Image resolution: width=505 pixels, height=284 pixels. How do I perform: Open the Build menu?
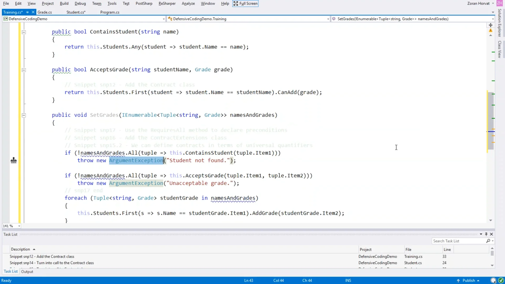(64, 3)
